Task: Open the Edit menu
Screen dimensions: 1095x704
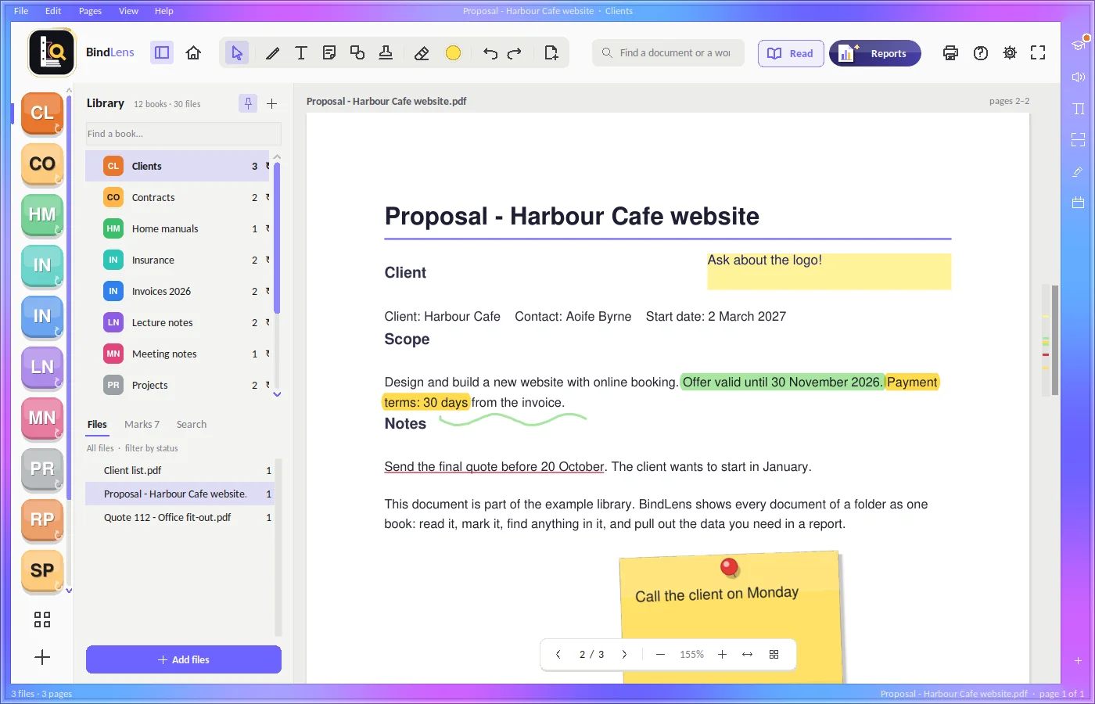Action: (53, 11)
